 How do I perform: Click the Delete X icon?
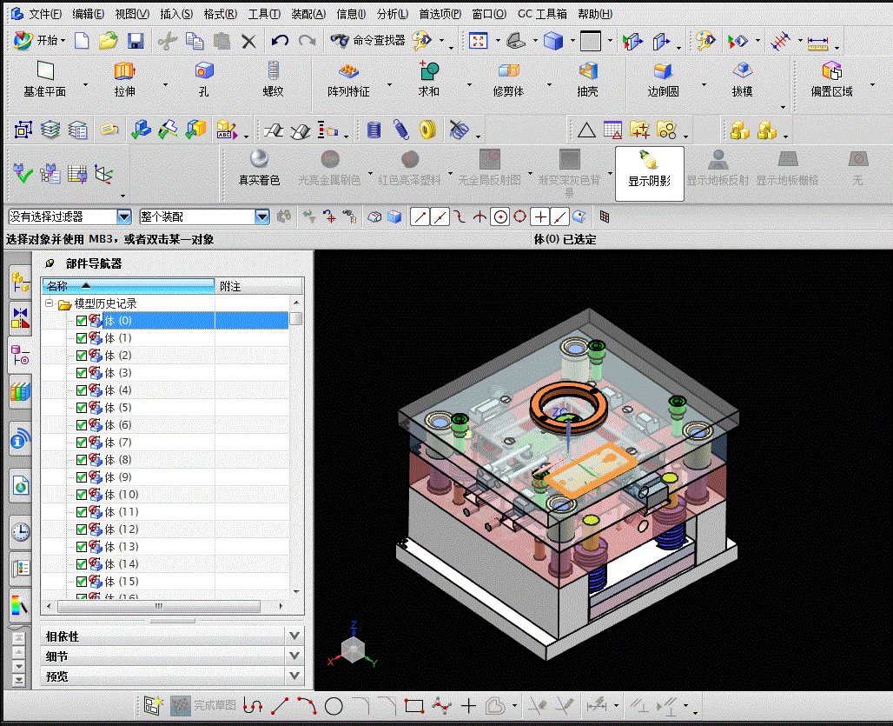248,41
